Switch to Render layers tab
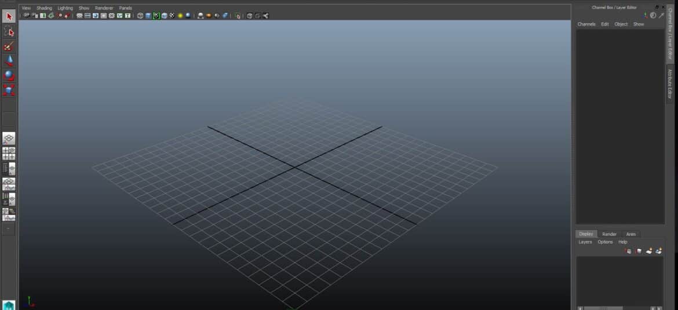 pyautogui.click(x=609, y=234)
